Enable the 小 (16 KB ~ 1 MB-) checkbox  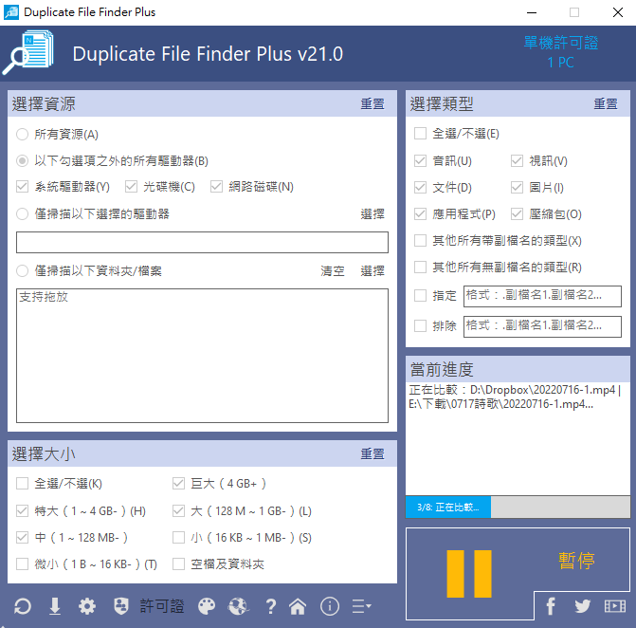[178, 538]
